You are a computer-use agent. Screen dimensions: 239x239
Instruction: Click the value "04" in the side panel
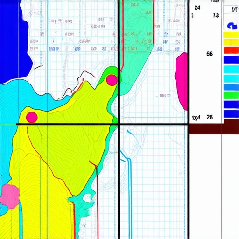point(197,8)
